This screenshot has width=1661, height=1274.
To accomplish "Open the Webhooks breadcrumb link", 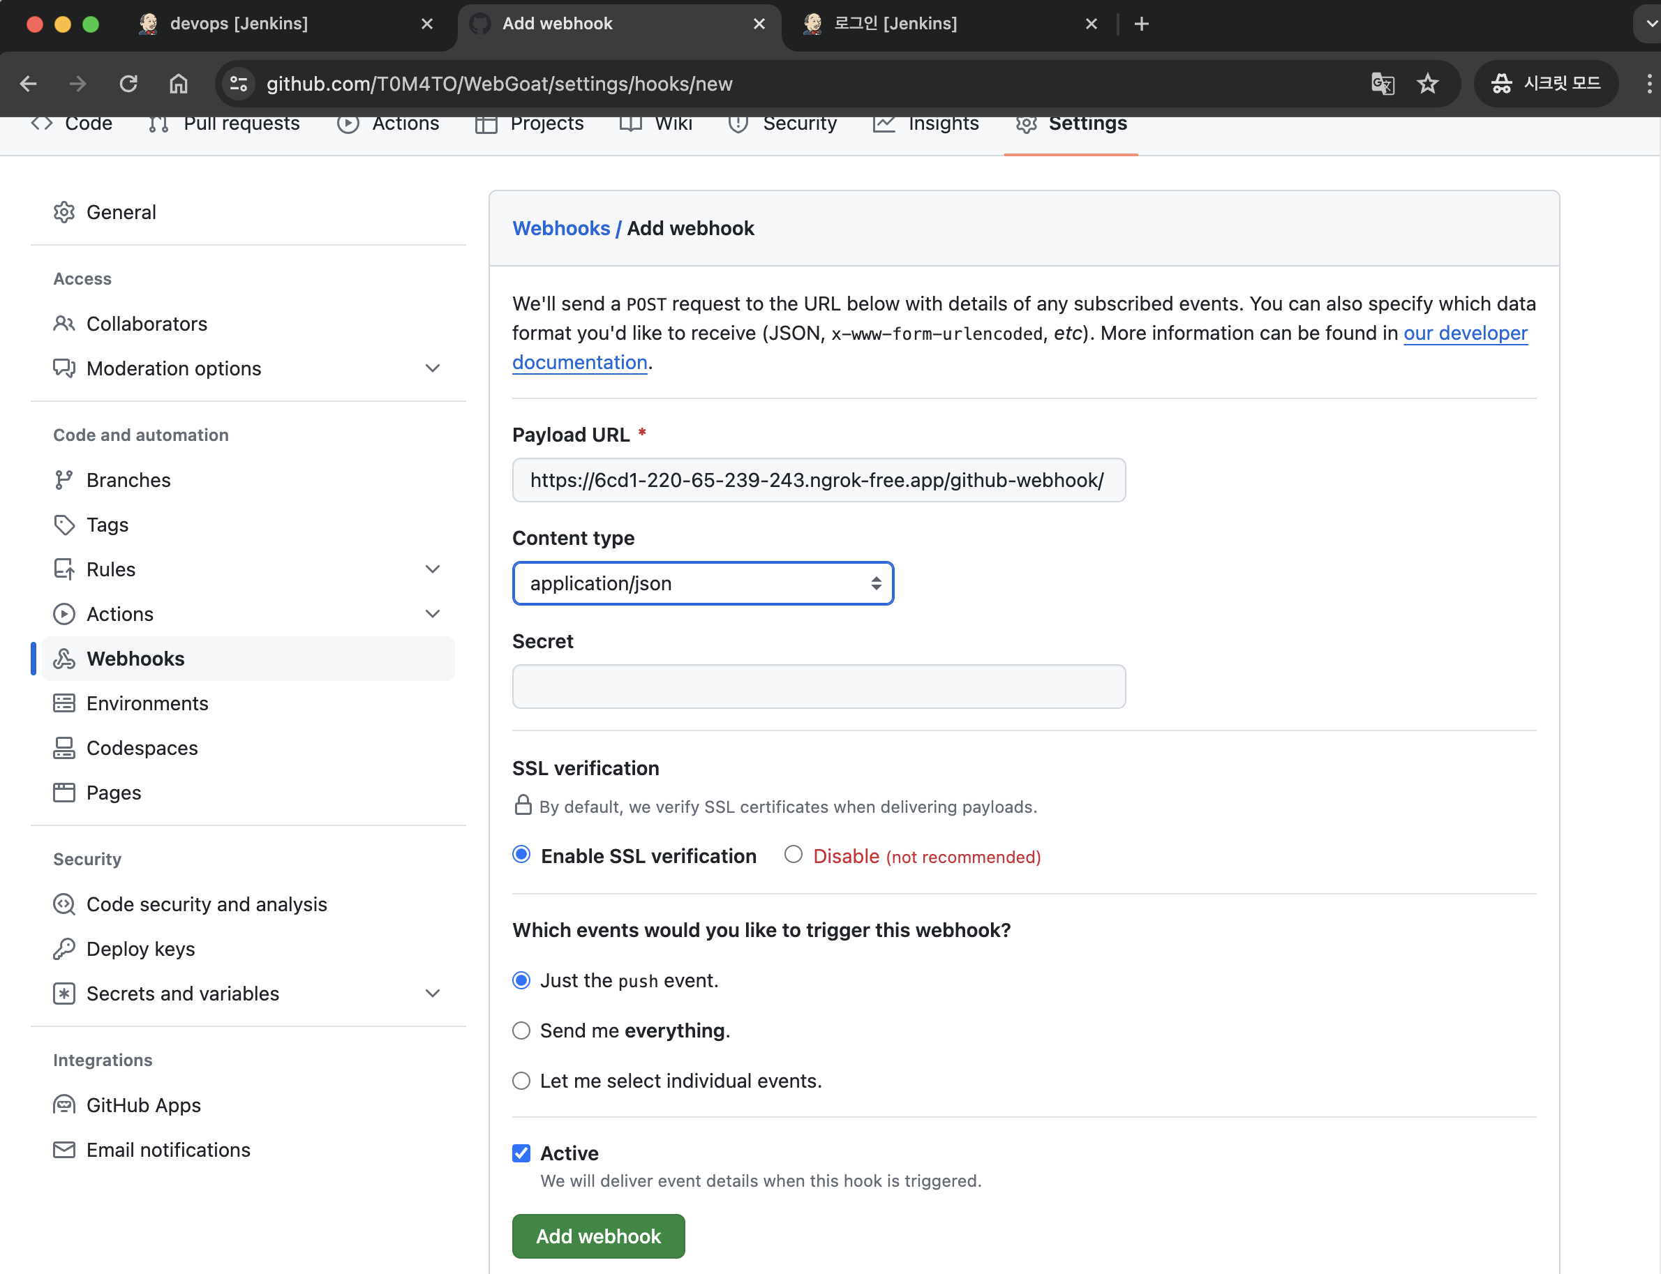I will pos(560,228).
